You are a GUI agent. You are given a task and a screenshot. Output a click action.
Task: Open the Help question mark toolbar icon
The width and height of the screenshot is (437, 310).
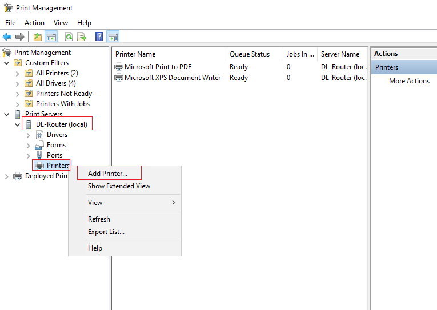pyautogui.click(x=99, y=37)
